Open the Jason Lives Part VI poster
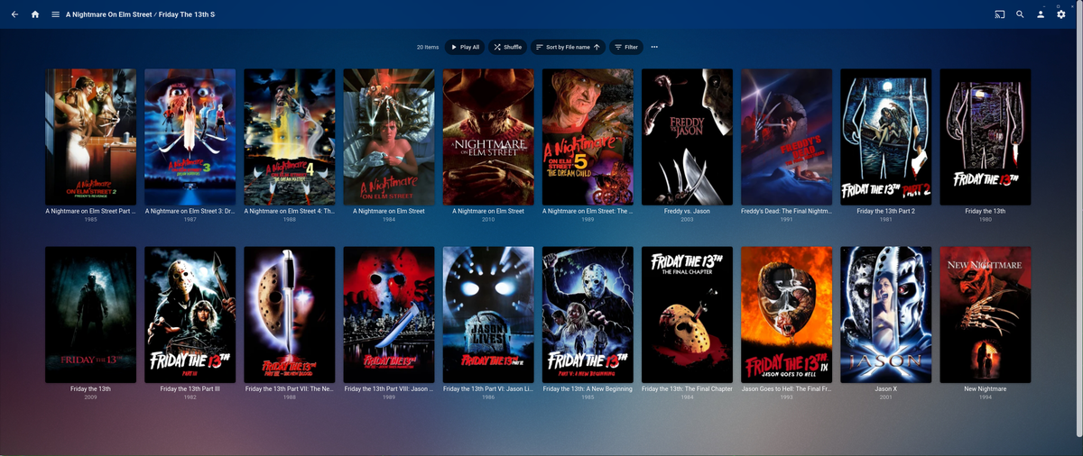Image resolution: width=1083 pixels, height=456 pixels. (488, 315)
